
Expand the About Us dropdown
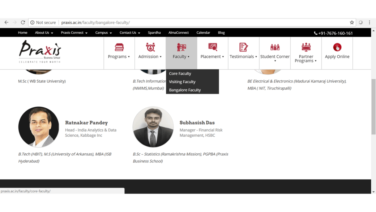[x=44, y=33]
